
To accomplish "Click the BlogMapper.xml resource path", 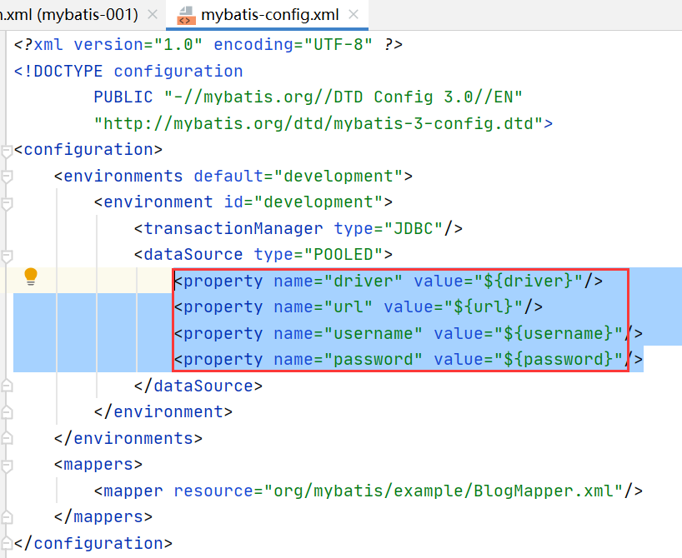I will (x=449, y=491).
